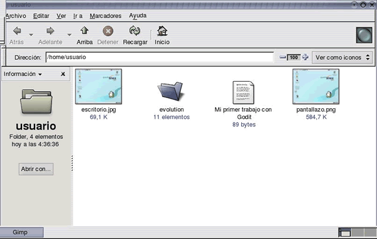Zoom out with the minus icon
The height and width of the screenshot is (239, 377).
(283, 57)
